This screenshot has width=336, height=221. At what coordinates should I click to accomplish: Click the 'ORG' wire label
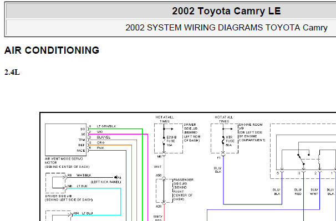click(100, 142)
